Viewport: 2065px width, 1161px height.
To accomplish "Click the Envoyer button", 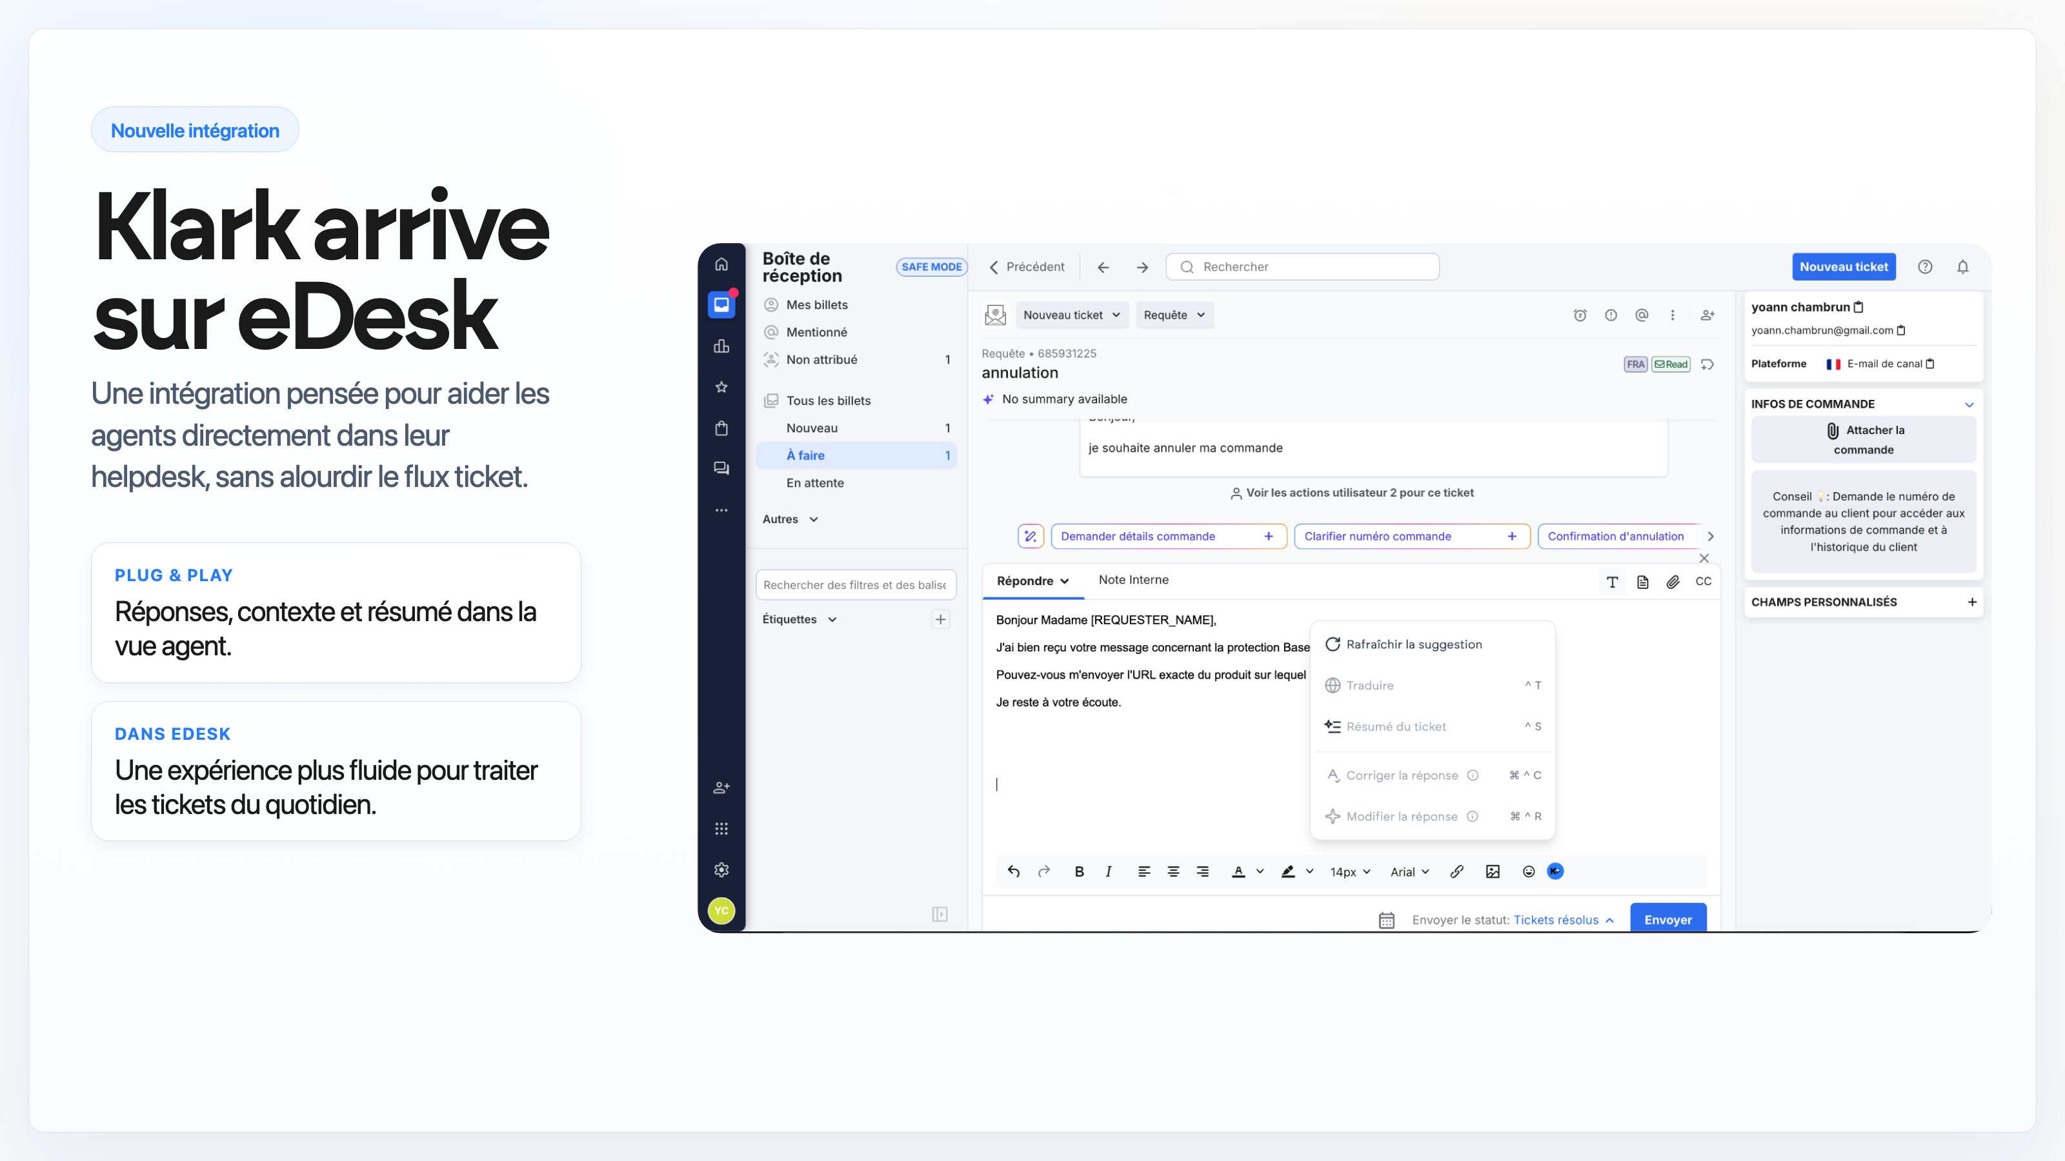I will coord(1668,919).
